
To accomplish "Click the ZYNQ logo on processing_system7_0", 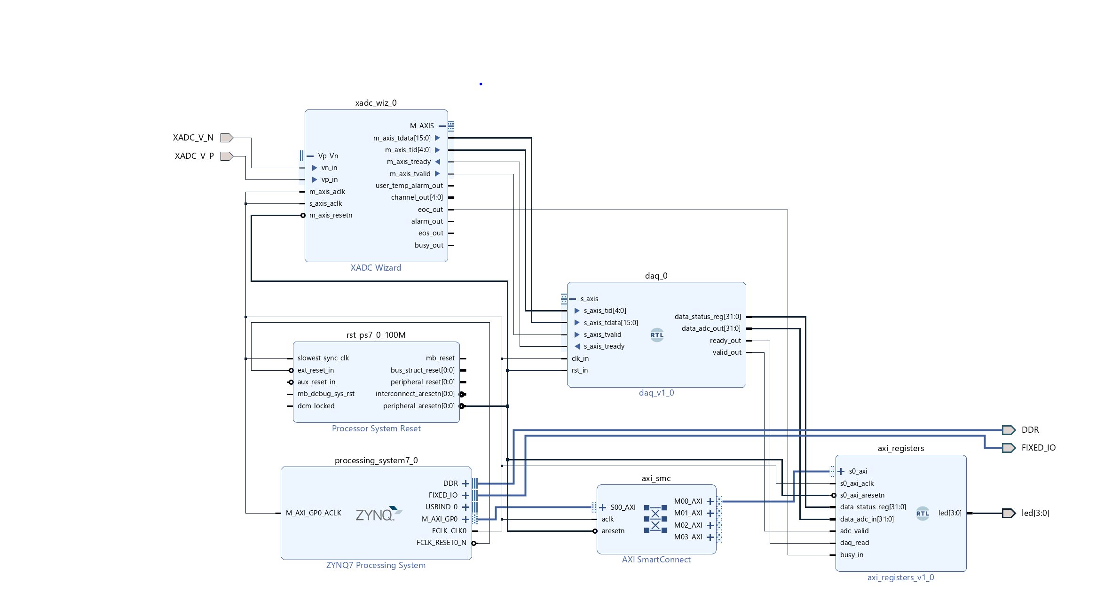I will [x=378, y=514].
